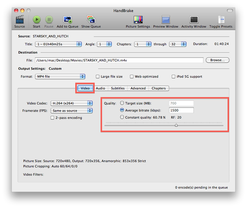Open the Angle dropdown
Screen dimensions: 247x208
point(104,44)
